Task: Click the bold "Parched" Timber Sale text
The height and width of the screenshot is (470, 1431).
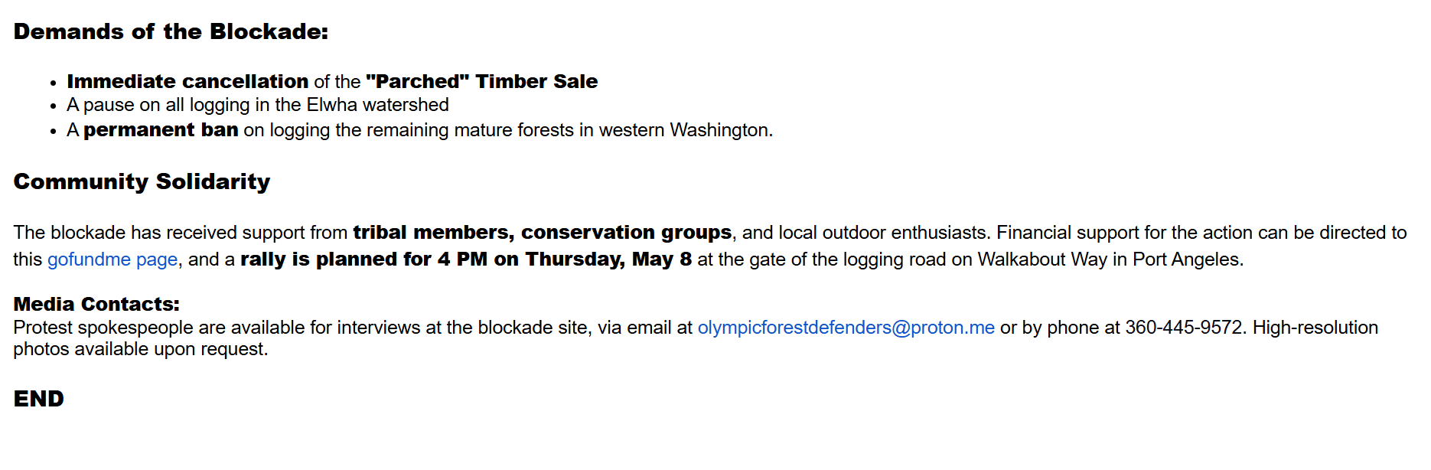Action: coord(481,81)
